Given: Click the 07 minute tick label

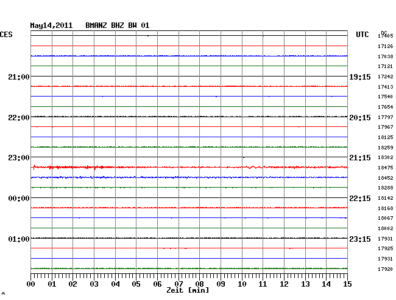Looking at the screenshot, I should 179,284.
